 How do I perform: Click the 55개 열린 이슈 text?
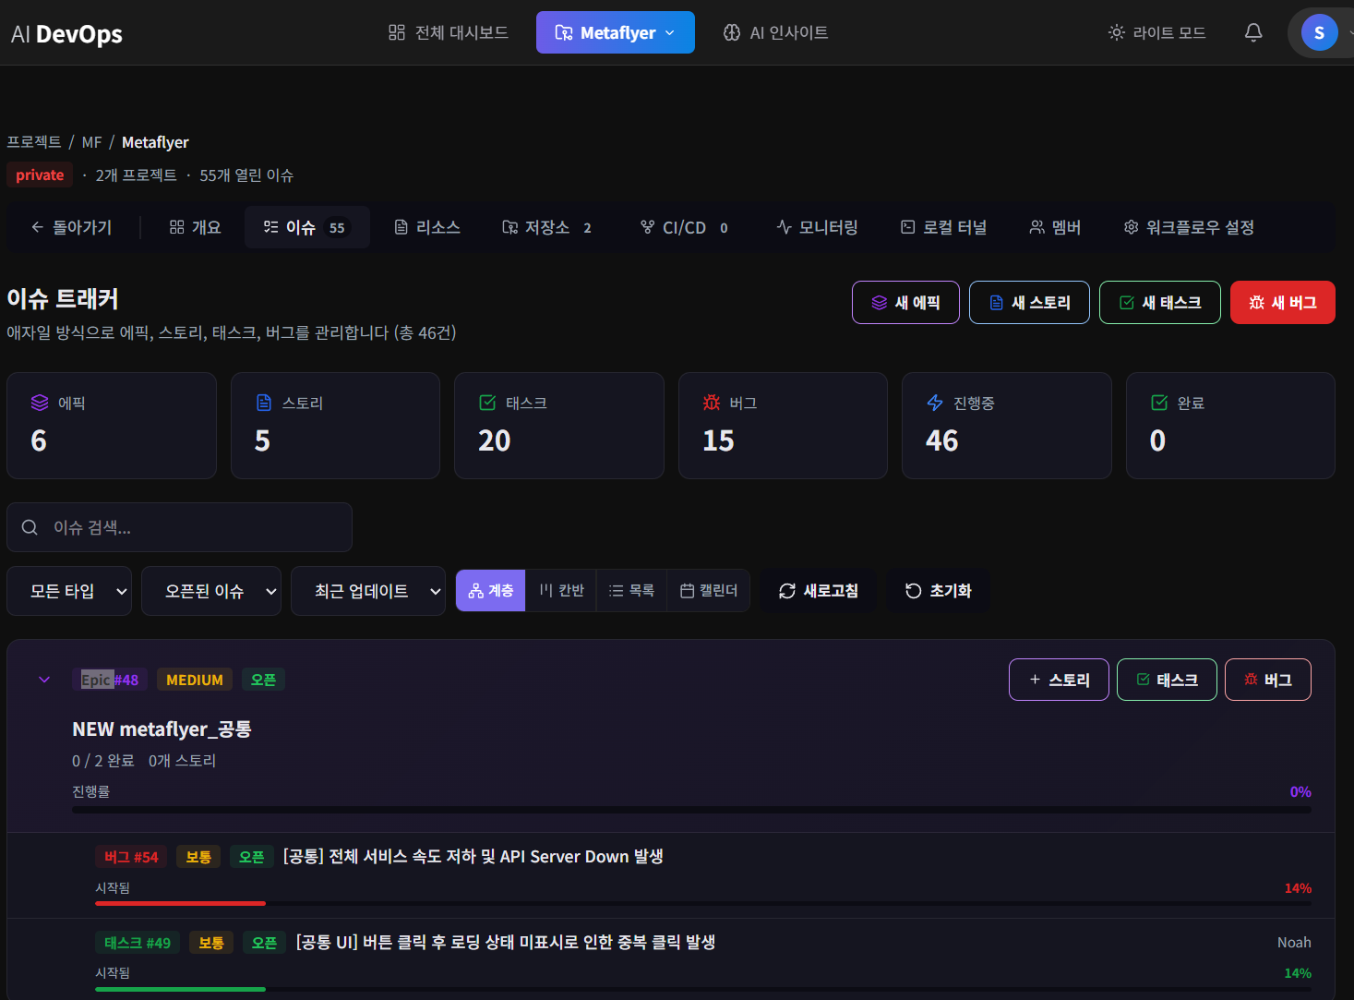[246, 175]
